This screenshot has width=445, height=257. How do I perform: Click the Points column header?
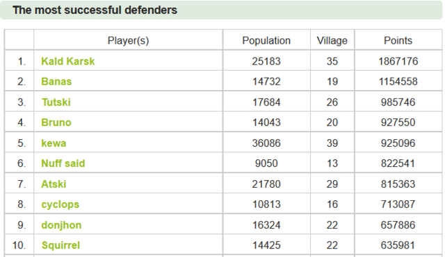click(398, 40)
